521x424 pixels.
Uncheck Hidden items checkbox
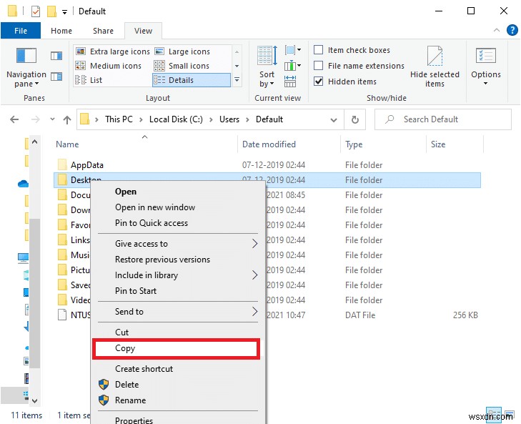[318, 81]
